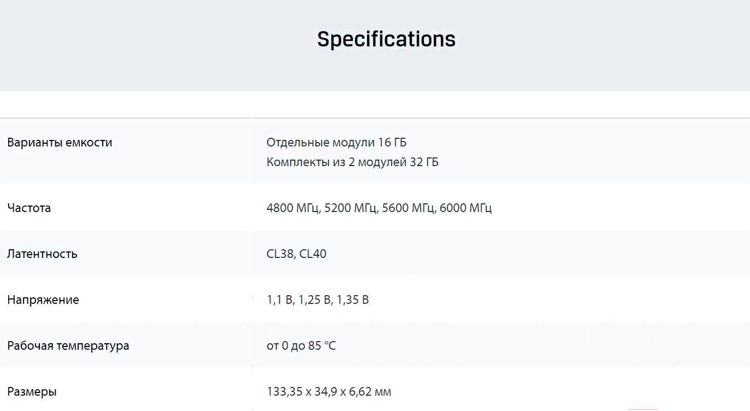Screen dimensions: 750x411
Task: Click the Specifications heading
Action: [x=386, y=39]
